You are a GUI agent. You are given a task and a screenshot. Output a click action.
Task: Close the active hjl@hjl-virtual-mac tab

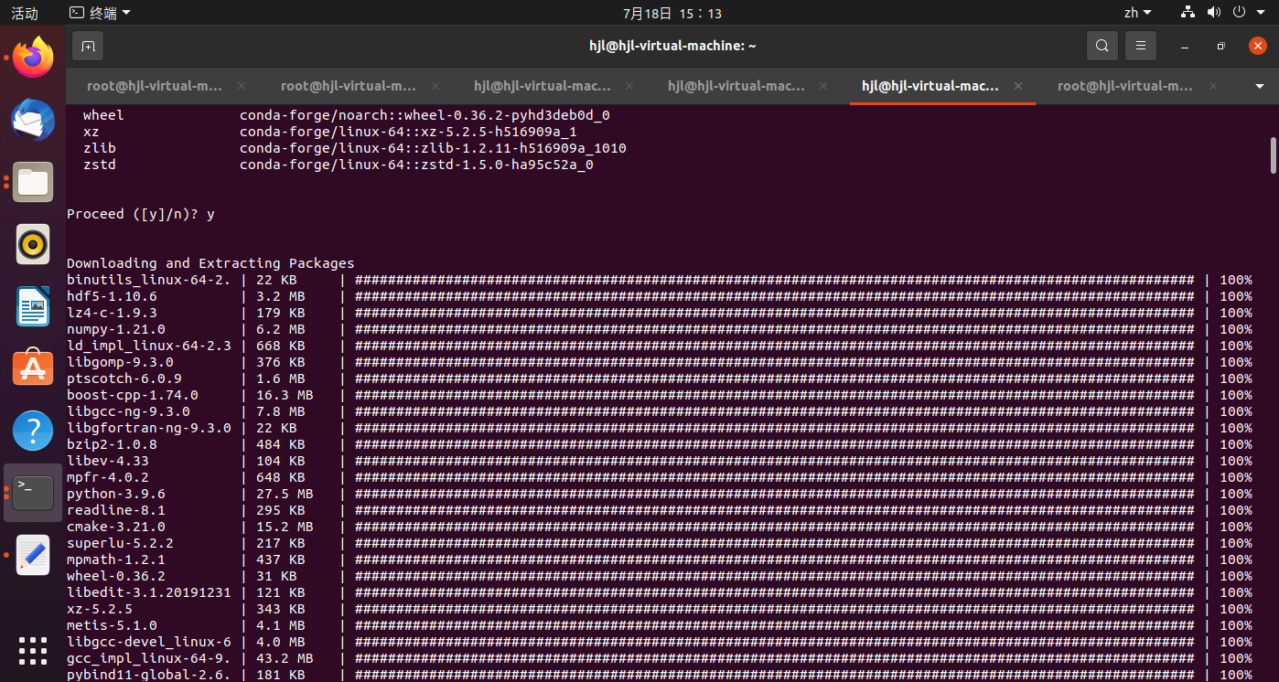(1017, 85)
